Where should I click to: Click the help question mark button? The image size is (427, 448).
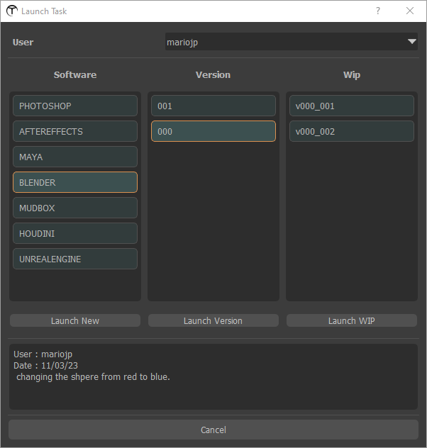(378, 11)
